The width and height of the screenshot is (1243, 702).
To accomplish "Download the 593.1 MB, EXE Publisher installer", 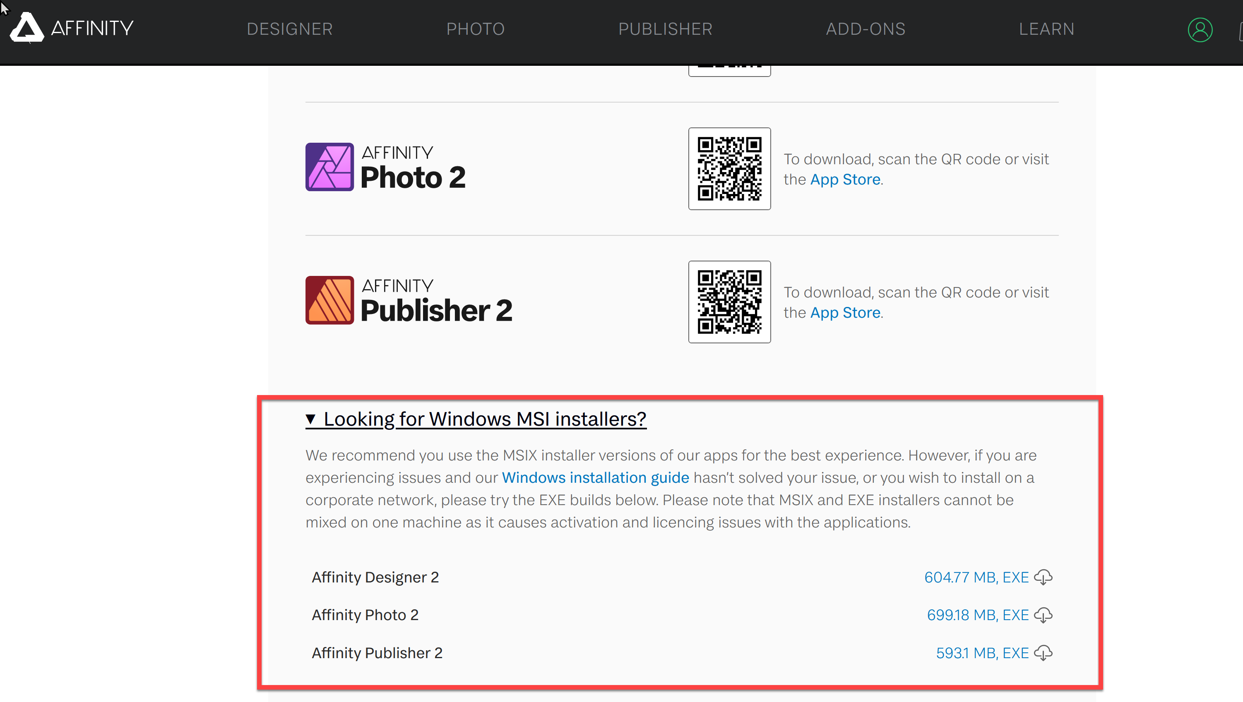I will point(982,653).
